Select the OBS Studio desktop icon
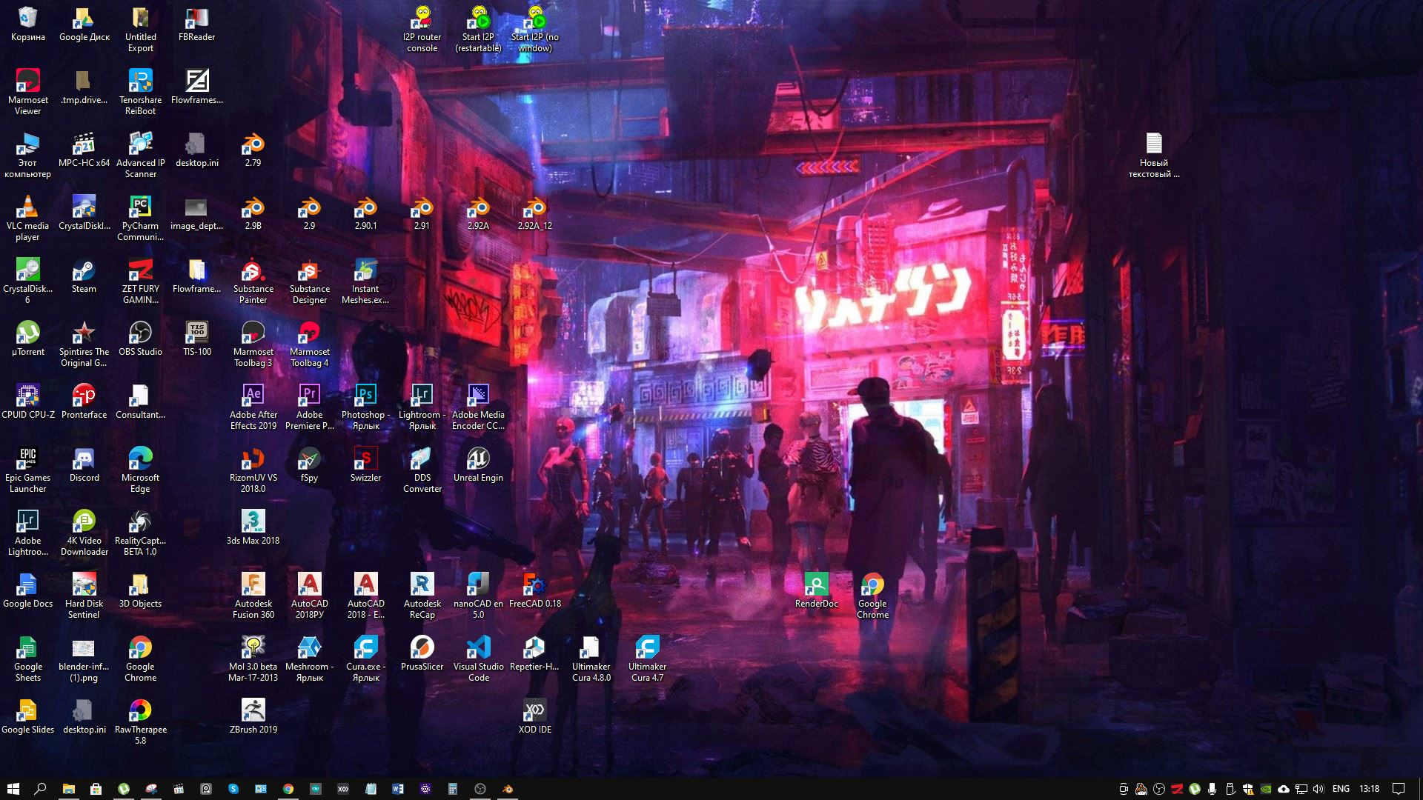 click(140, 339)
